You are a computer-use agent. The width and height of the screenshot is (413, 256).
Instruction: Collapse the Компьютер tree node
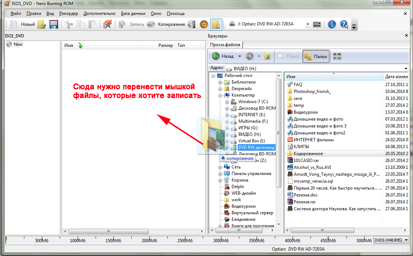coord(220,96)
